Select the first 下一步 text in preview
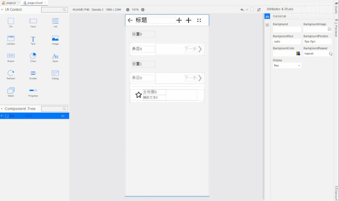Viewport: 339px width, 201px height. point(190,49)
